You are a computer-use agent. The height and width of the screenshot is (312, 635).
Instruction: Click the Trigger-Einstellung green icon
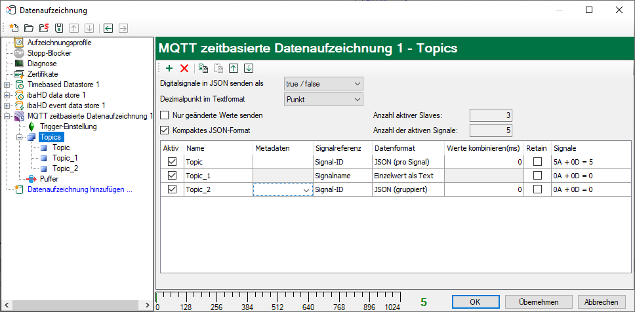tap(33, 127)
